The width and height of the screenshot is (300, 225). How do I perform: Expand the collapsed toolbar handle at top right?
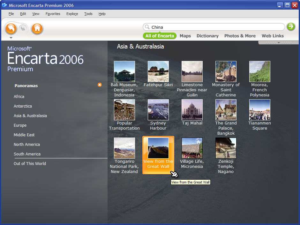click(x=279, y=42)
